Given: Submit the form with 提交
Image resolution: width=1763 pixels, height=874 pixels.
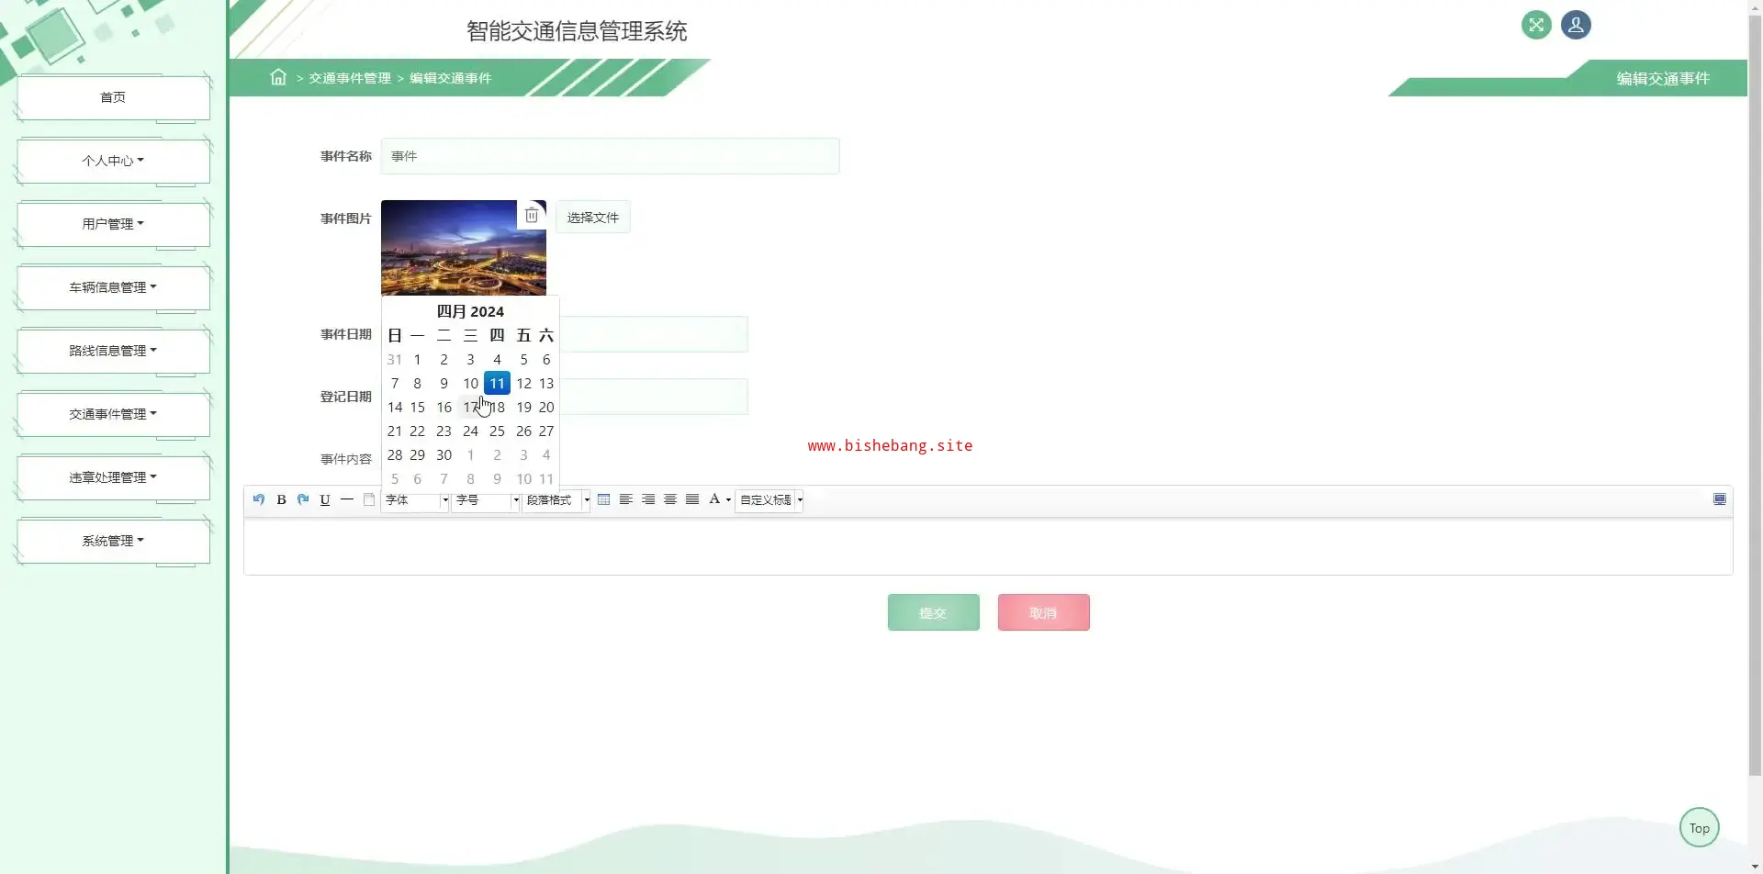Looking at the screenshot, I should point(933,612).
